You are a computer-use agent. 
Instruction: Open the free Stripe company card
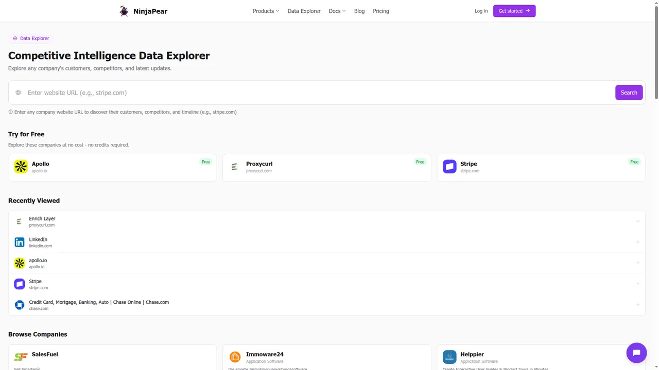tap(541, 168)
